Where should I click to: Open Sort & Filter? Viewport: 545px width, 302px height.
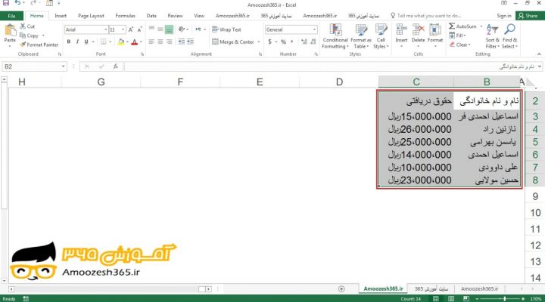point(492,36)
